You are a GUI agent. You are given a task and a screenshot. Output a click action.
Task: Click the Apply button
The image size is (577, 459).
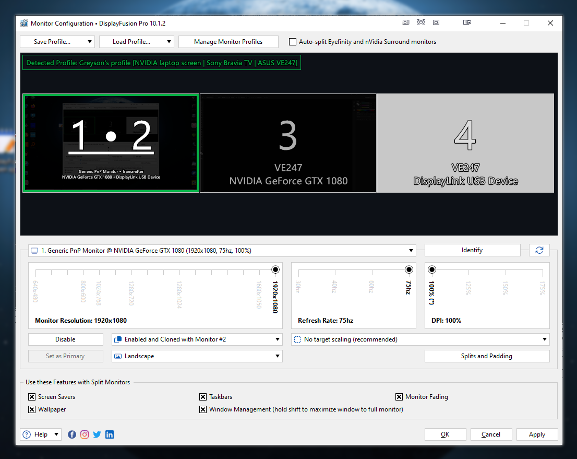(537, 434)
